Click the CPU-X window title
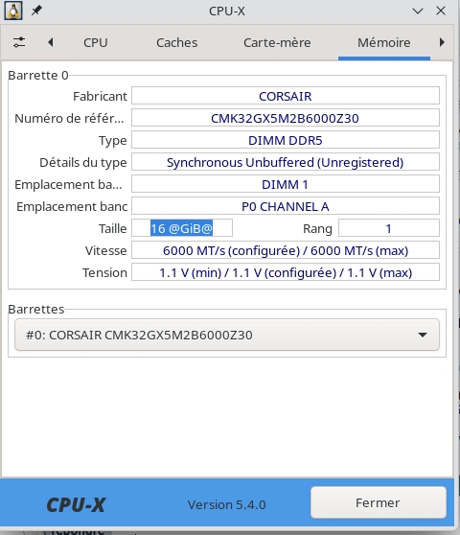Image resolution: width=460 pixels, height=535 pixels. click(227, 11)
